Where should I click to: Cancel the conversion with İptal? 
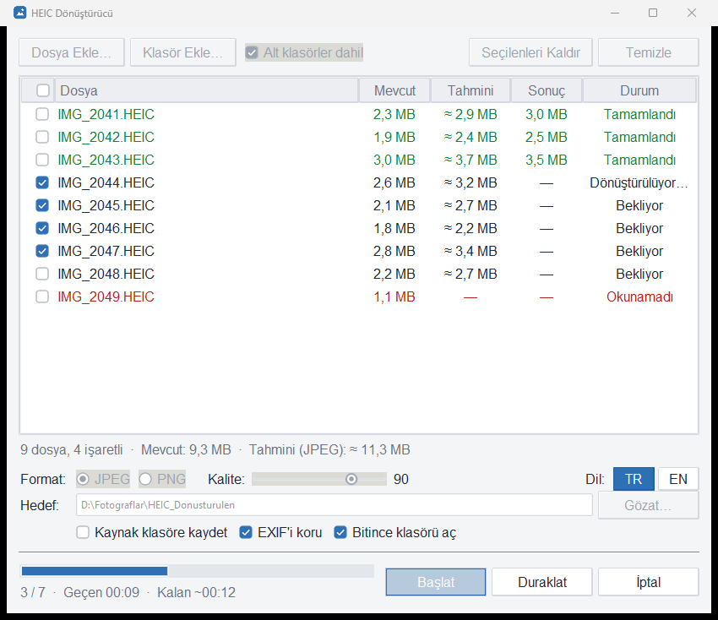click(x=649, y=582)
